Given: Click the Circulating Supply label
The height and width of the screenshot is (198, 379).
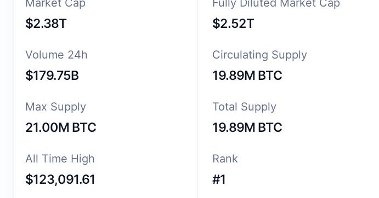Looking at the screenshot, I should 259,55.
